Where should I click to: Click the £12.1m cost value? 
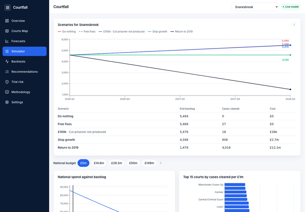click(275, 148)
